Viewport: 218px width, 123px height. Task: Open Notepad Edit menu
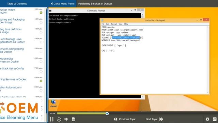pyautogui.click(x=108, y=24)
